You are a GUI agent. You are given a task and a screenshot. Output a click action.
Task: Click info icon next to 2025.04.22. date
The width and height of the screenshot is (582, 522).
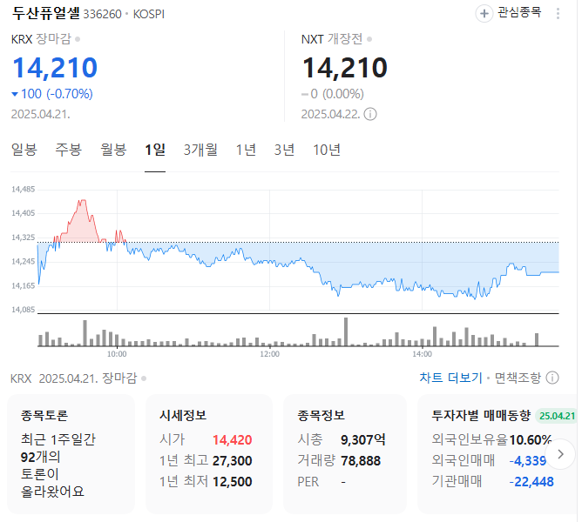(370, 114)
